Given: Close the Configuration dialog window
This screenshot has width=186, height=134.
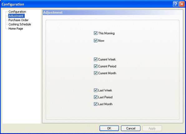Looking at the screenshot, I should pos(182,4).
